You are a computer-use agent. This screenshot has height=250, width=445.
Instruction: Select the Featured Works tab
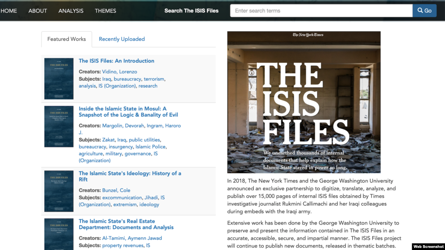point(66,39)
